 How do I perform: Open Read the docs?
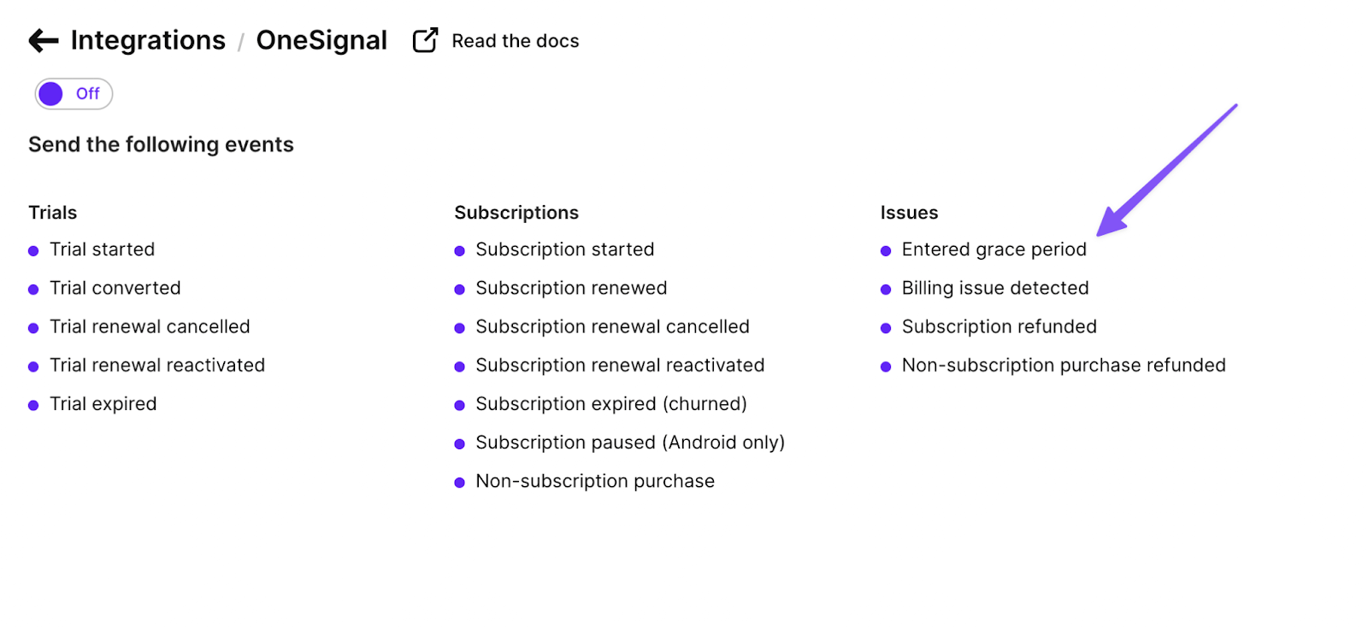pyautogui.click(x=516, y=40)
